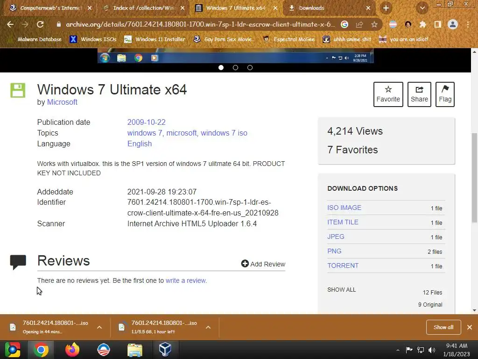The height and width of the screenshot is (359, 478).
Task: Switch to the Index of /collection tab
Action: [144, 8]
